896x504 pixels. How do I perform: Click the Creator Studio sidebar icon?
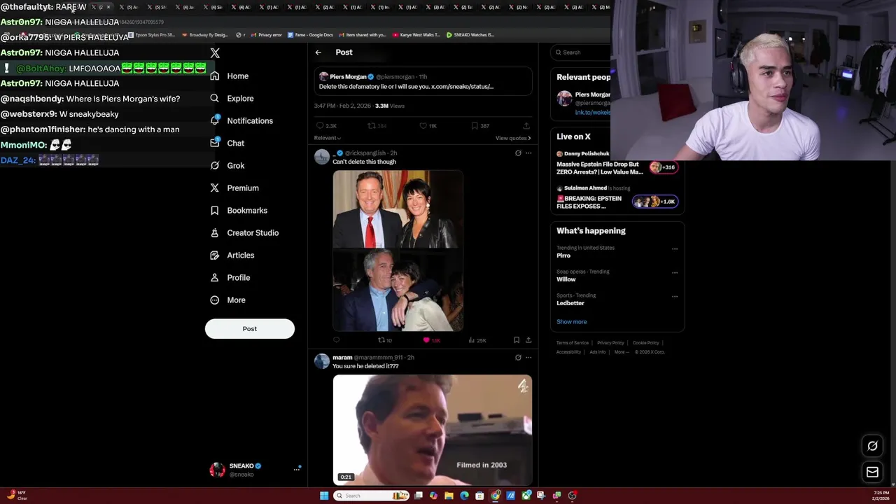coord(215,232)
